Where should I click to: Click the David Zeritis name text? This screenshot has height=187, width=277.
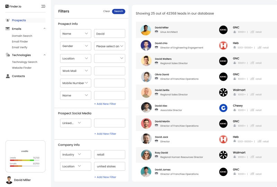pos(162,90)
